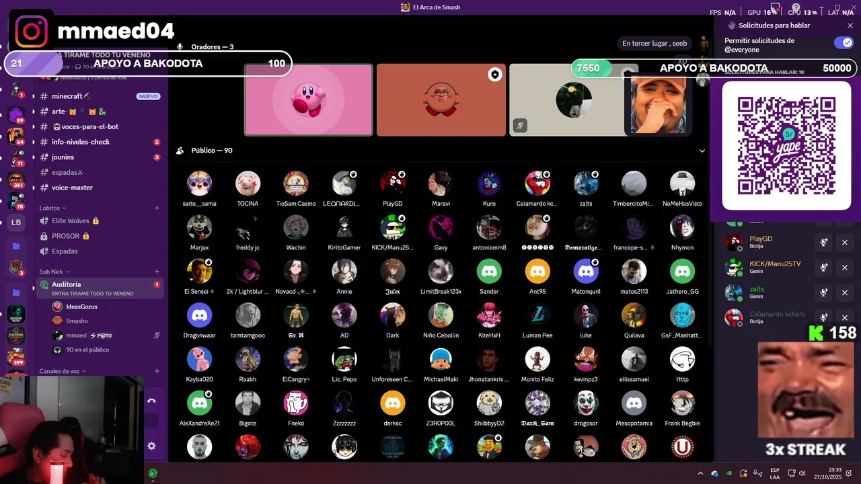
Task: Click the Yape QR code image
Action: pos(786,146)
